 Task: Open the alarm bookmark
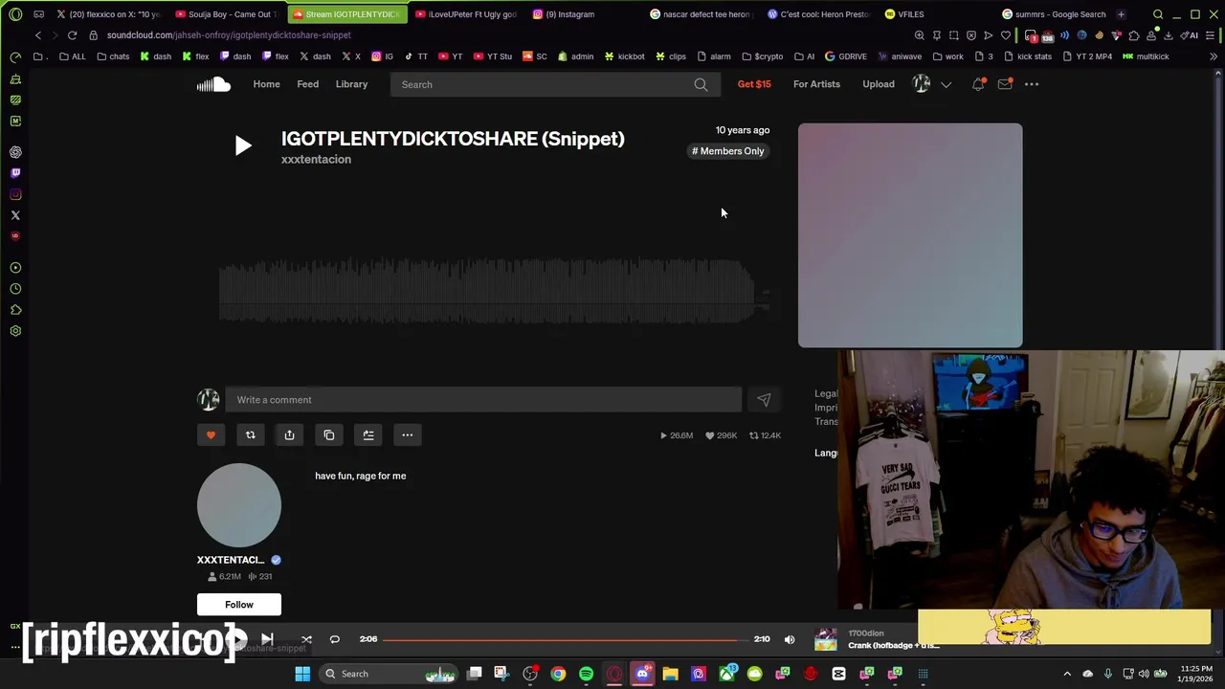click(713, 56)
